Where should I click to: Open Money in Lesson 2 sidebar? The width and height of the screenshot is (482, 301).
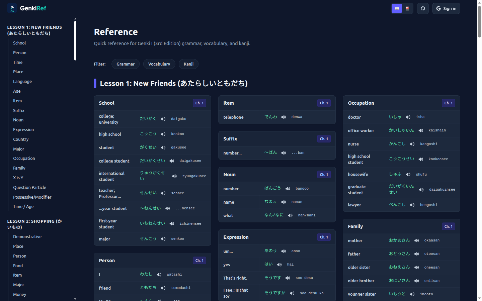point(19,295)
